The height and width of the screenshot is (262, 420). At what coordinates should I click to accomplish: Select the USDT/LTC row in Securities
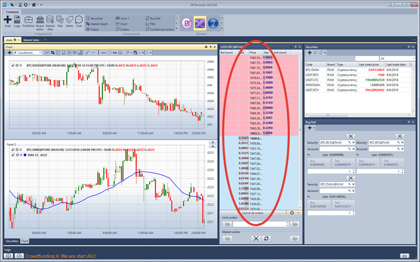click(x=315, y=79)
